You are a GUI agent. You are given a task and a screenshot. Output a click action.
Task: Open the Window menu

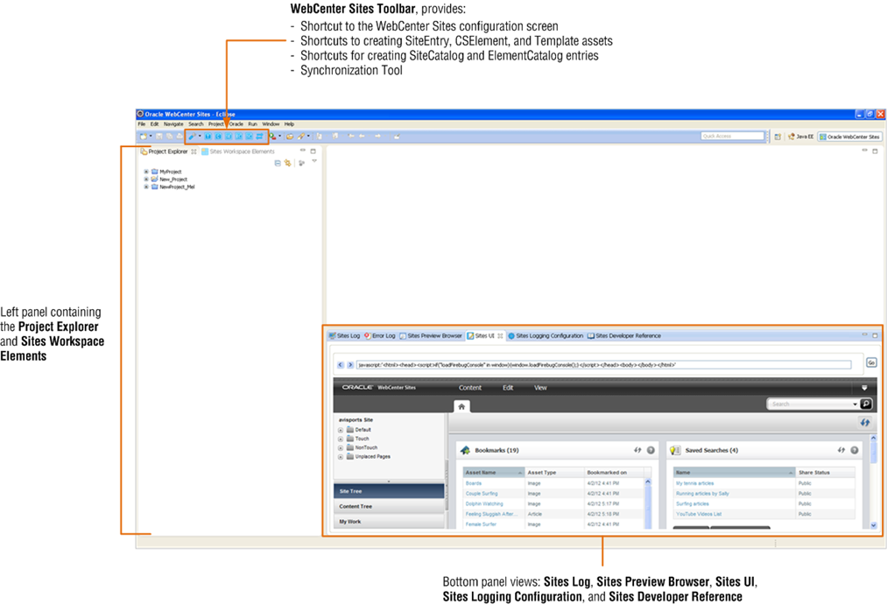(271, 123)
